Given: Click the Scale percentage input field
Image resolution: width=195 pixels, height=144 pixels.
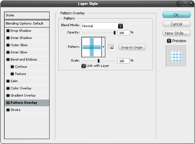Looking at the screenshot, I should pyautogui.click(x=124, y=61).
